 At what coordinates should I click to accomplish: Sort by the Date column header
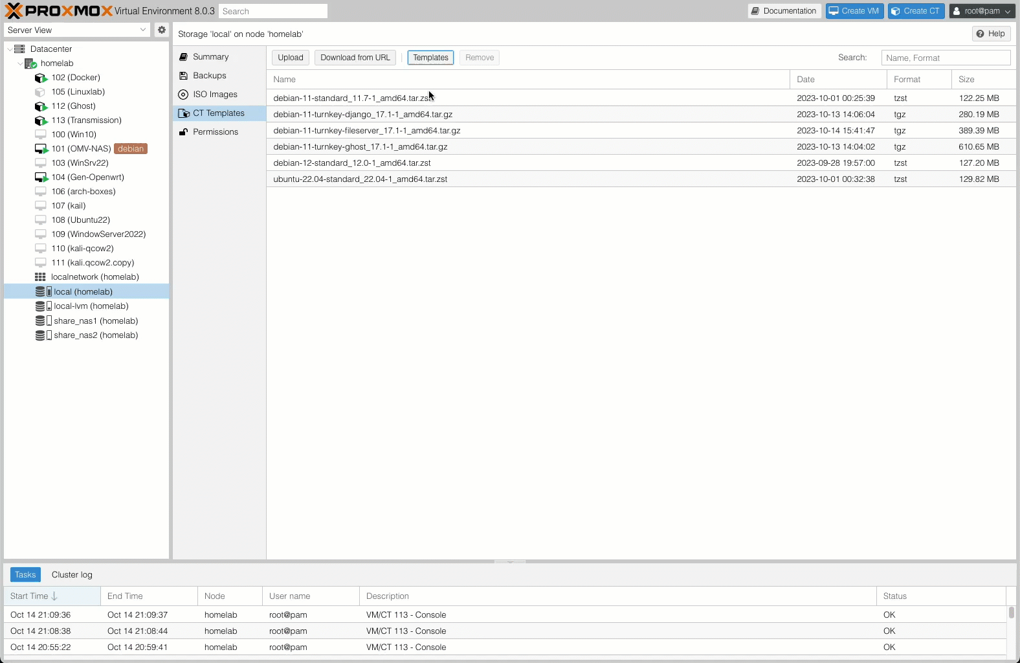coord(838,80)
